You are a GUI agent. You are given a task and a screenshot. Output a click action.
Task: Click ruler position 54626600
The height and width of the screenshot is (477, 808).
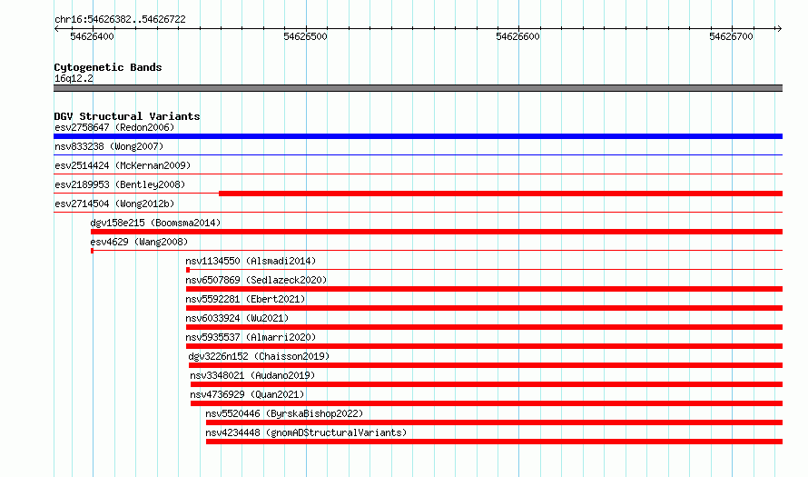tap(517, 36)
